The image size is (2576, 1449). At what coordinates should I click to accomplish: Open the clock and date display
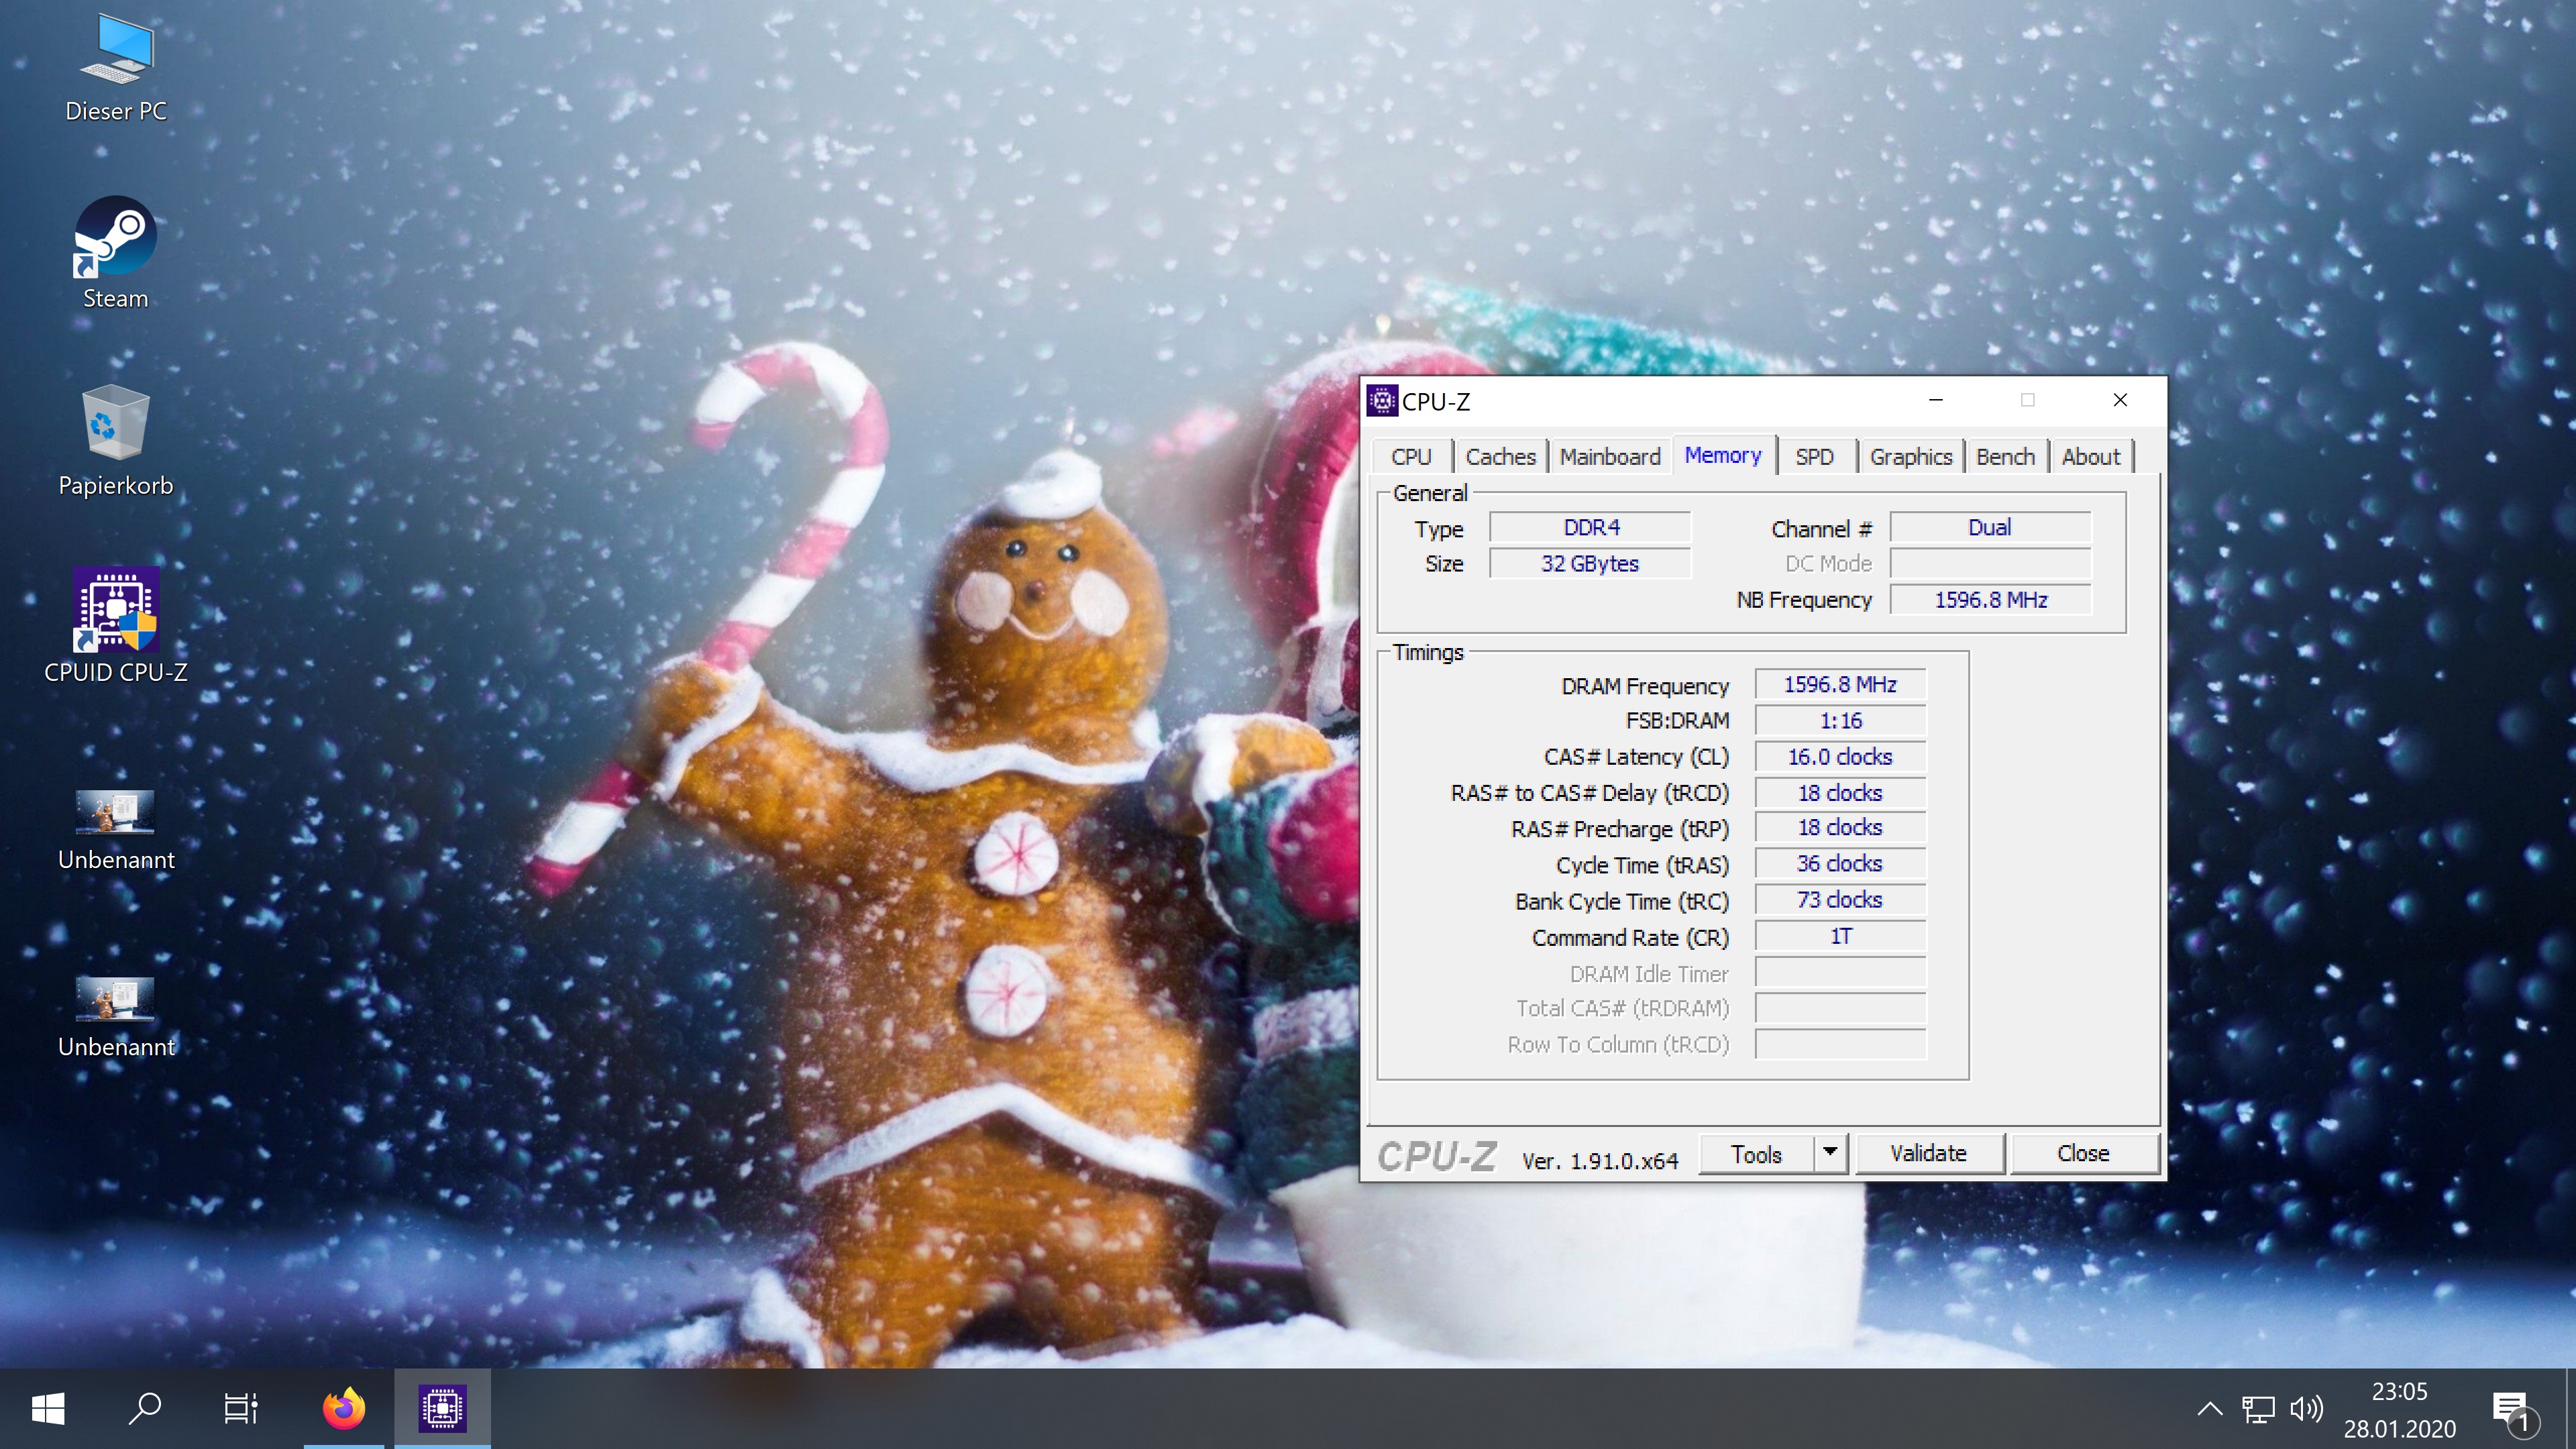2399,1409
